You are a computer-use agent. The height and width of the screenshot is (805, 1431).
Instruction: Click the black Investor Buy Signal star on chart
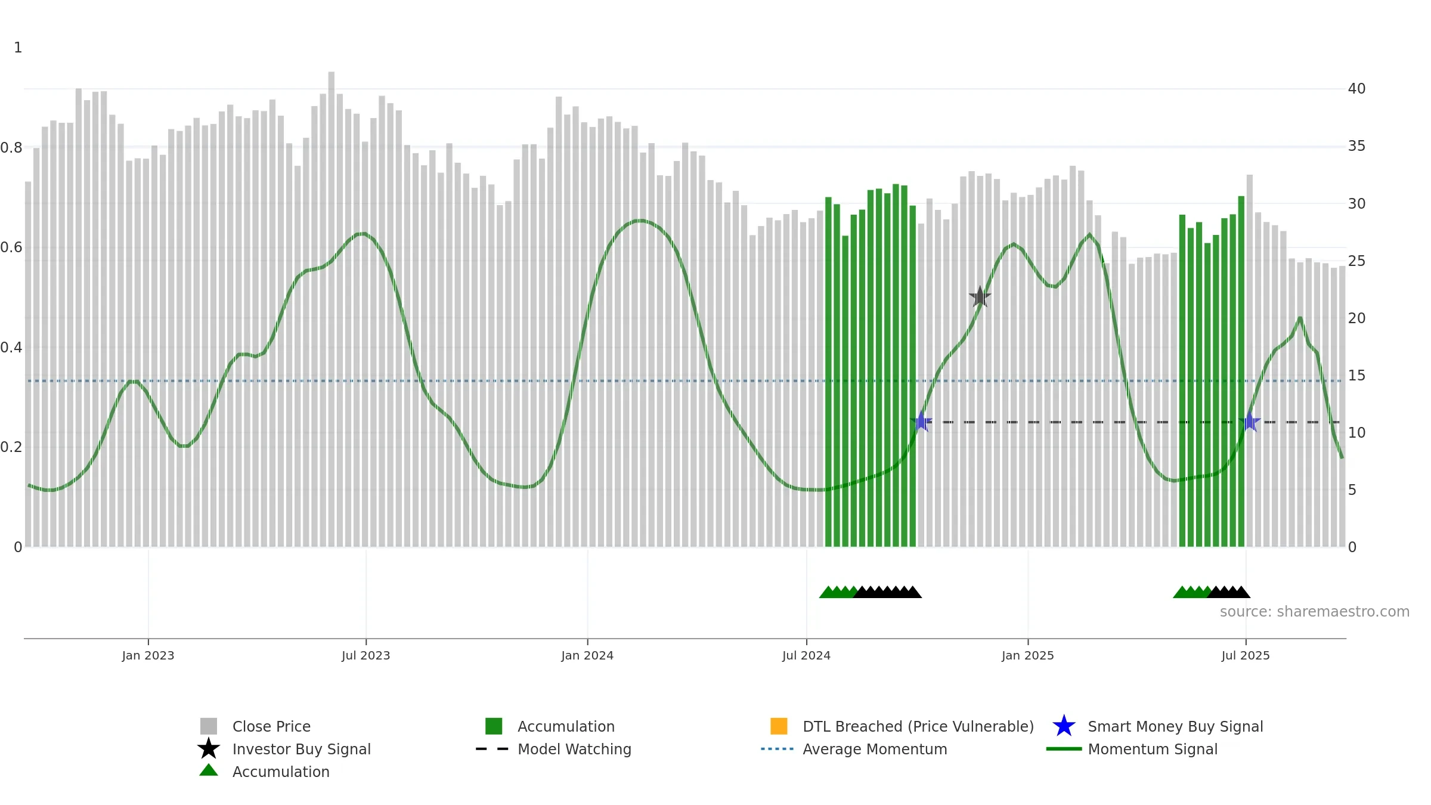[x=980, y=297]
